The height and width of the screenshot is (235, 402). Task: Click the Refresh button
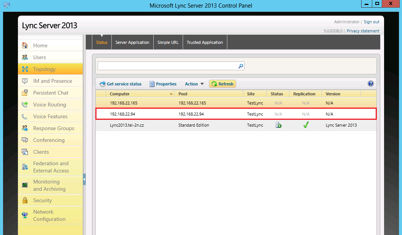222,84
